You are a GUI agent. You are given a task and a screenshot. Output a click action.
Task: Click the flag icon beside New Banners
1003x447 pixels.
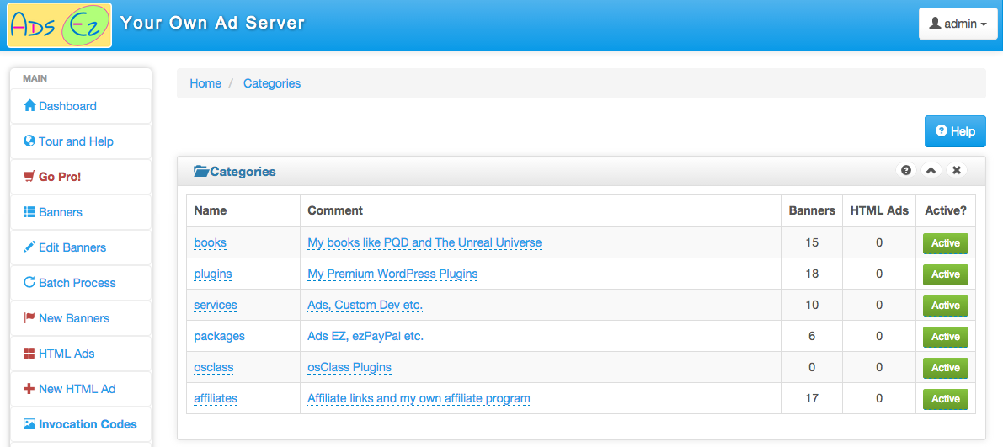click(29, 318)
